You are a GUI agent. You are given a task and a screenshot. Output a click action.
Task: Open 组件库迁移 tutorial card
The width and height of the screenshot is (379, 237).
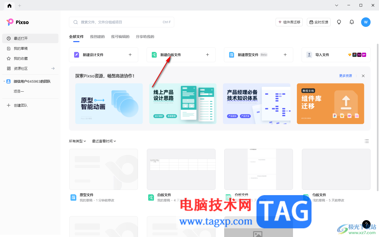coord(331,104)
